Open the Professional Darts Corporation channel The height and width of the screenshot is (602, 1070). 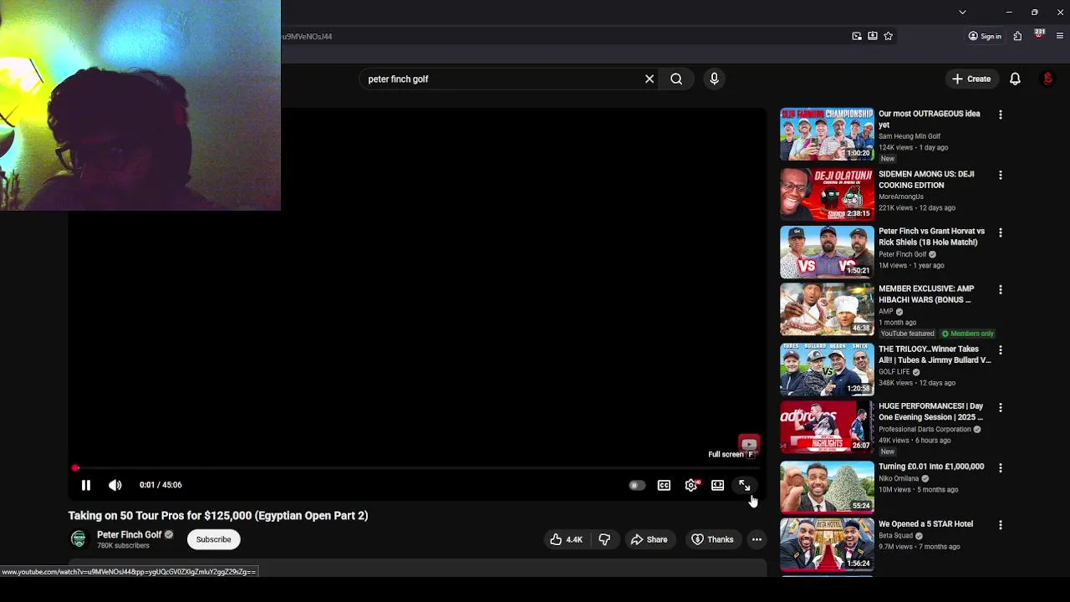(925, 430)
